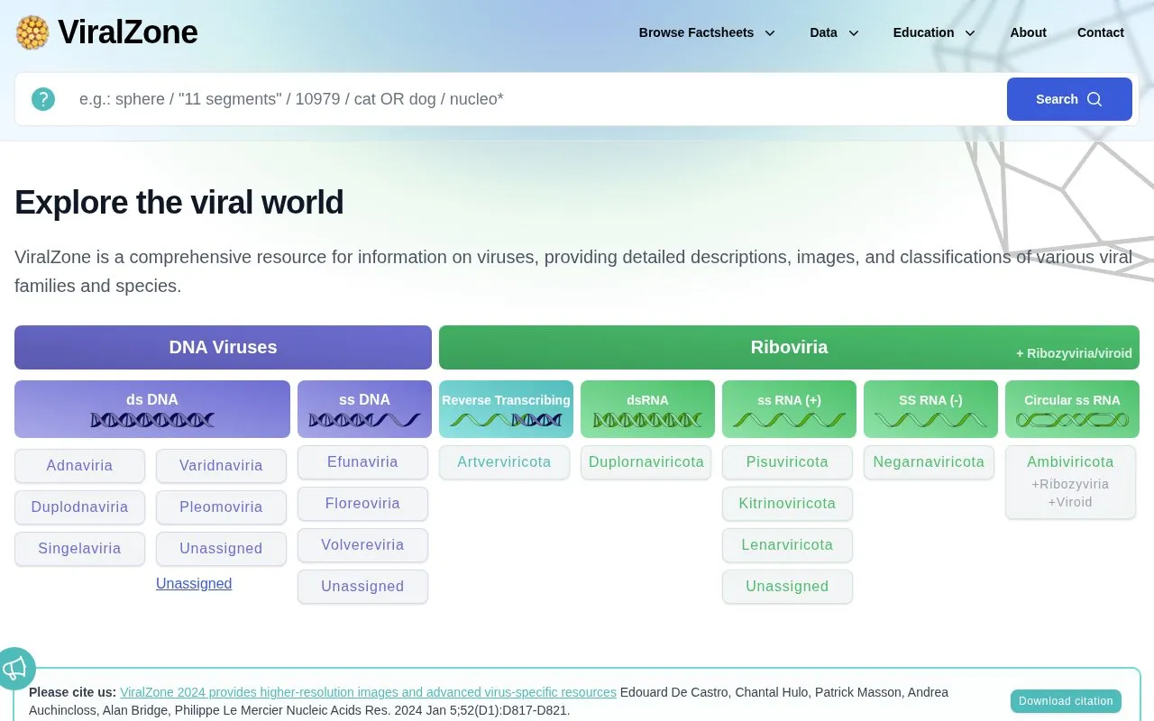
Task: Expand the Education menu chevron
Action: (970, 33)
